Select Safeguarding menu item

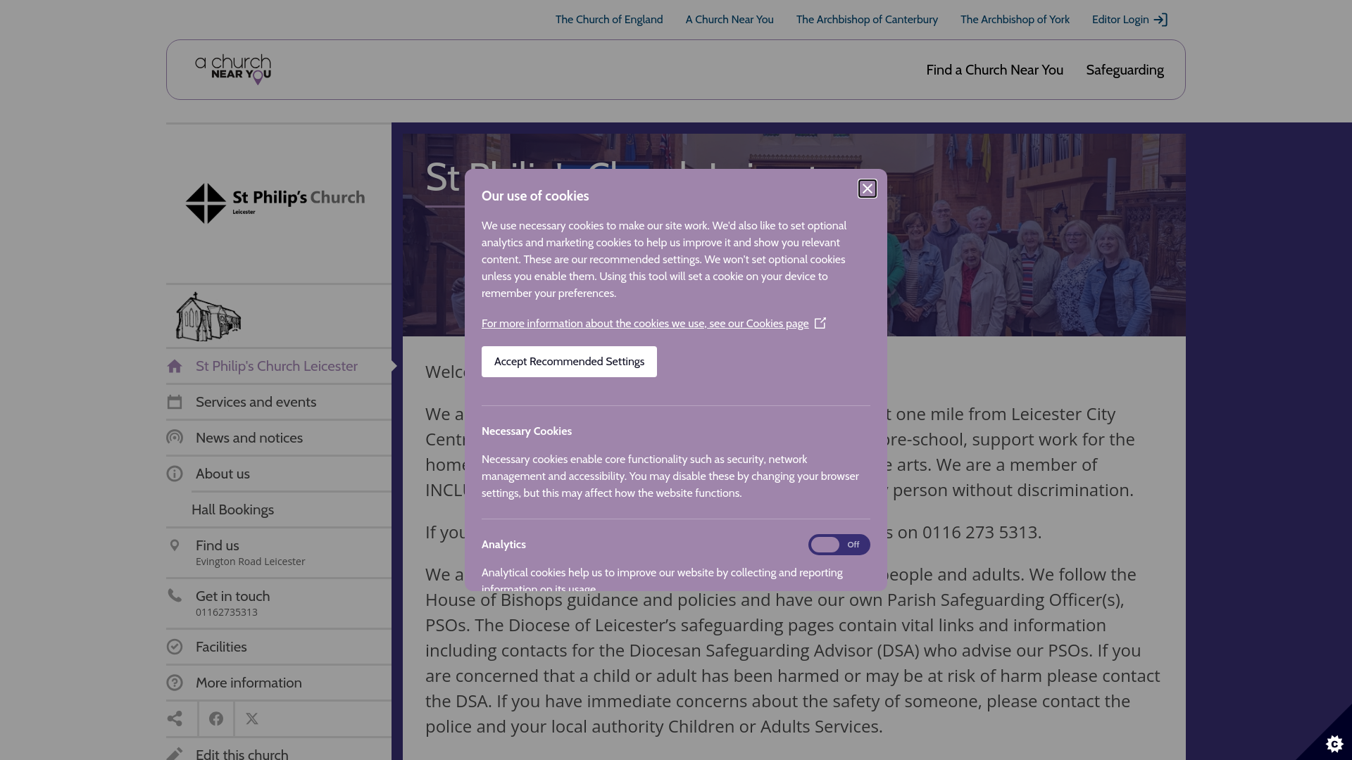pos(1125,70)
